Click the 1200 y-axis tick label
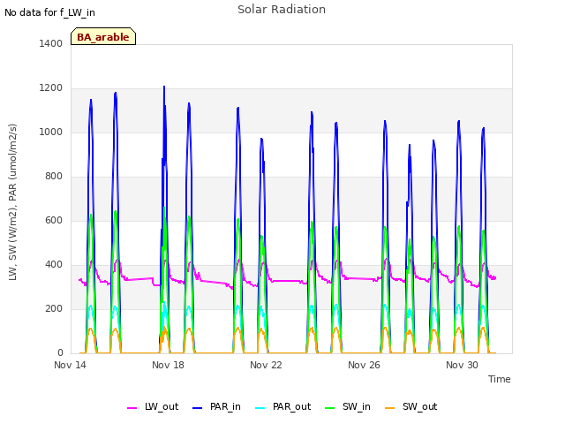Image resolution: width=565 pixels, height=424 pixels. 51,88
